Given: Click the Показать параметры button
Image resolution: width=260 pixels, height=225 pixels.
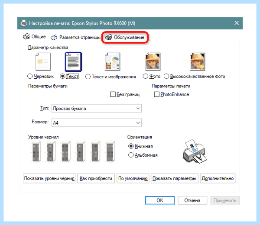Looking at the screenshot, I should click(x=175, y=178).
